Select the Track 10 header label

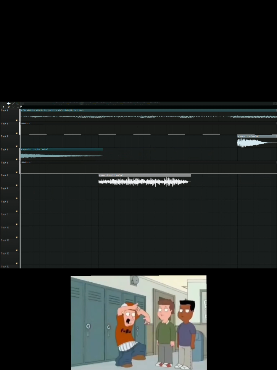[5, 228]
